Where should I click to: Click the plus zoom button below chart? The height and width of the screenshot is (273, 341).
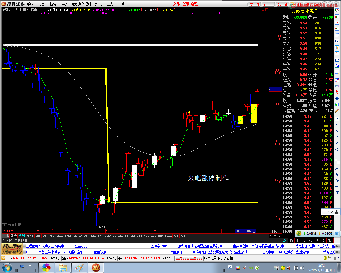(x=271, y=236)
